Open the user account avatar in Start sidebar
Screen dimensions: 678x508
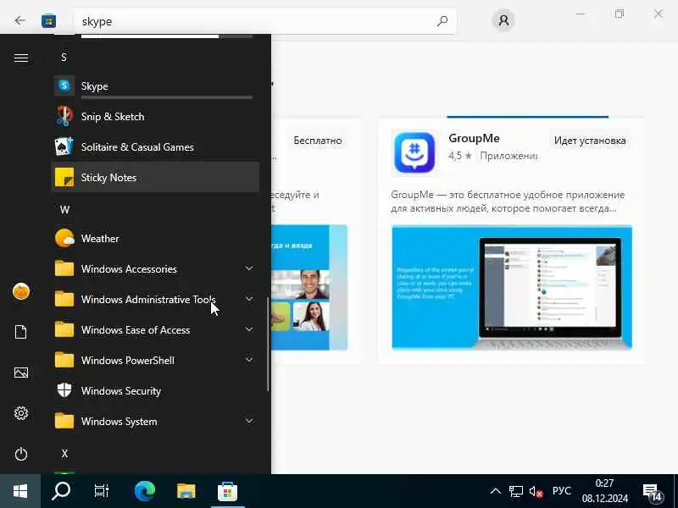pyautogui.click(x=20, y=291)
